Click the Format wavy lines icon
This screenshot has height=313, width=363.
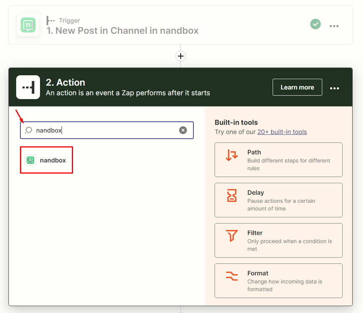coord(232,276)
